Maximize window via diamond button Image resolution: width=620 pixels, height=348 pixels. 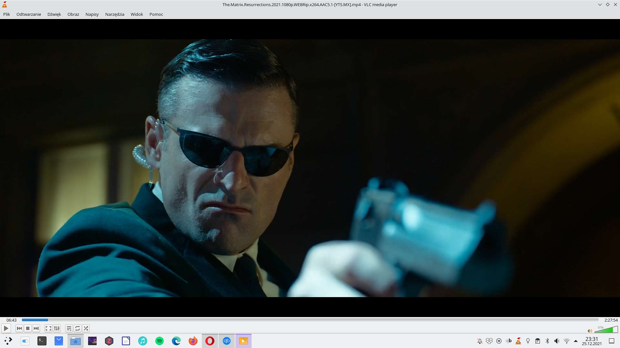[608, 5]
